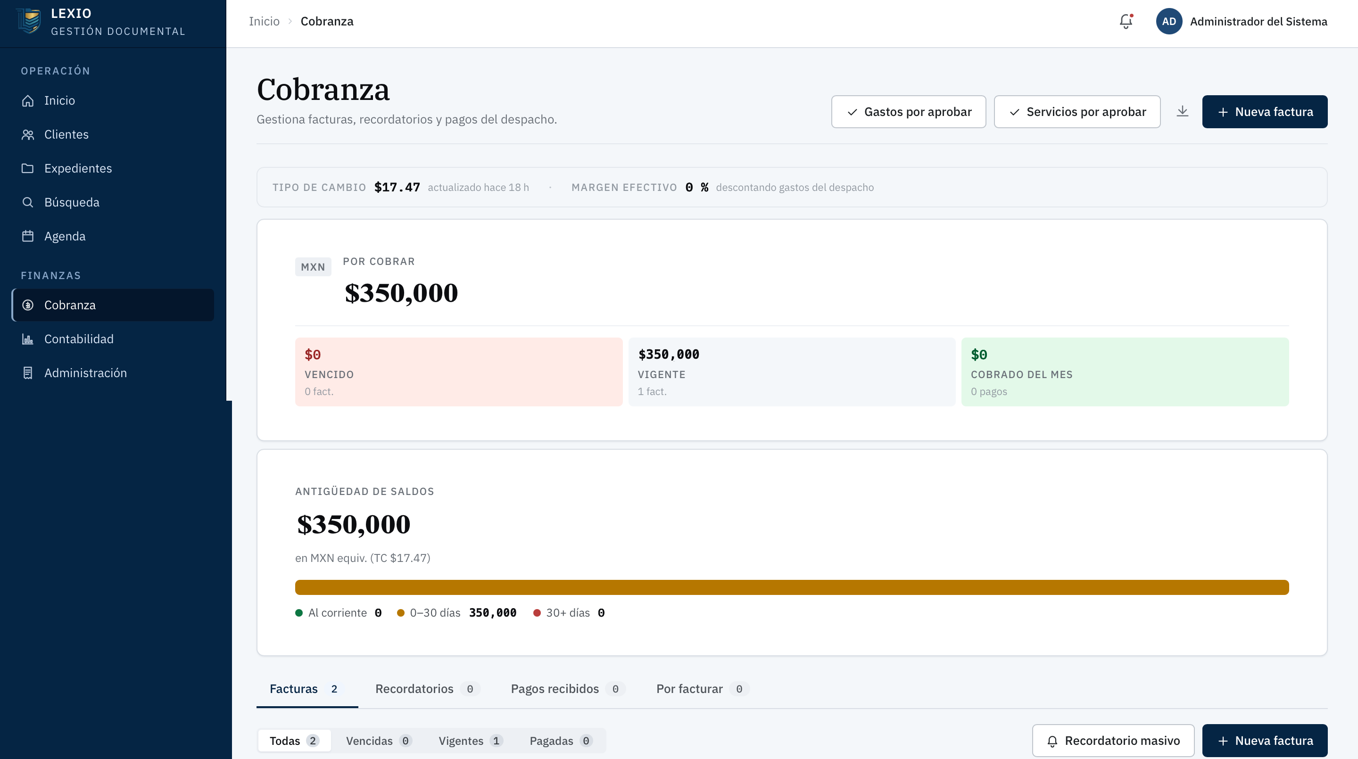The width and height of the screenshot is (1358, 759).
Task: Filter invoices by Vigentes
Action: pos(470,741)
